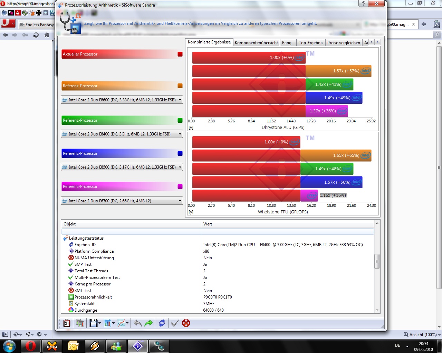
Task: Toggle the orange Referenz-Prozessor checkbox
Action: tap(180, 86)
